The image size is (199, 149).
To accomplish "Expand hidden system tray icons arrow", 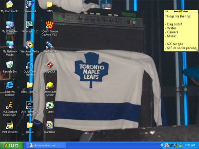I will click(162, 145).
